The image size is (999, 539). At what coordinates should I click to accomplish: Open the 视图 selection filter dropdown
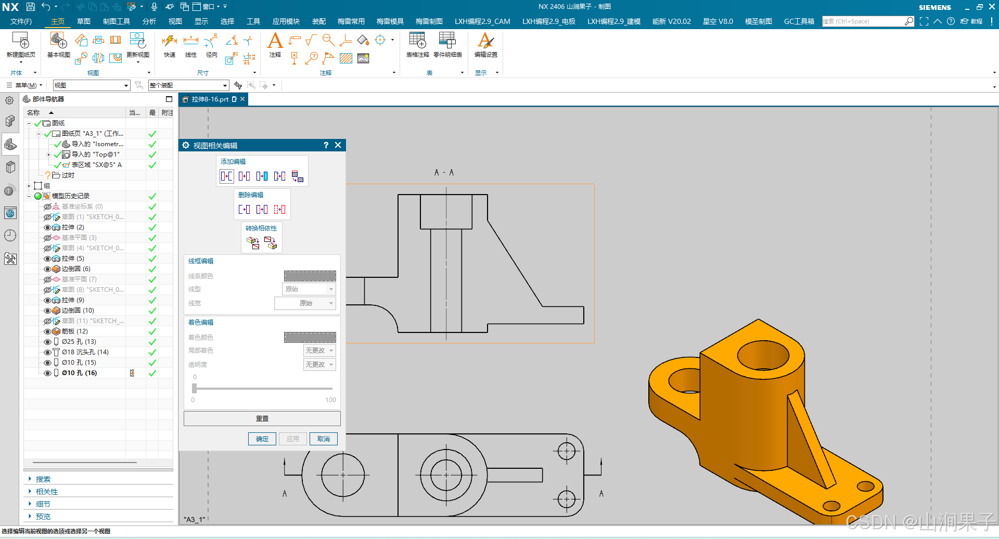[92, 85]
